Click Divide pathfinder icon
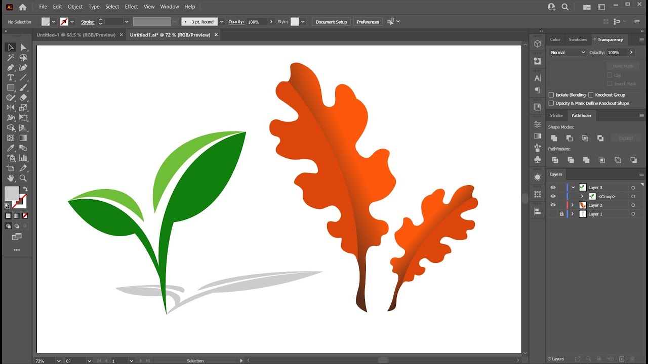Image resolution: width=648 pixels, height=364 pixels. [555, 160]
